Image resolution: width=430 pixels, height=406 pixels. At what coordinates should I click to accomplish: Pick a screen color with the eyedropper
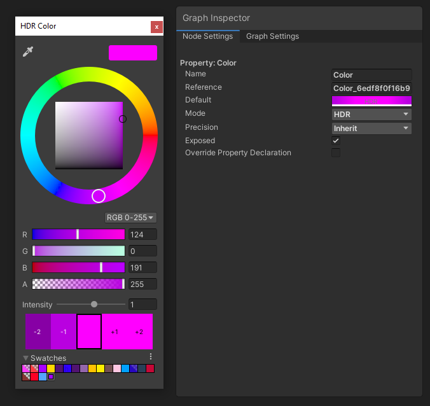coord(28,52)
